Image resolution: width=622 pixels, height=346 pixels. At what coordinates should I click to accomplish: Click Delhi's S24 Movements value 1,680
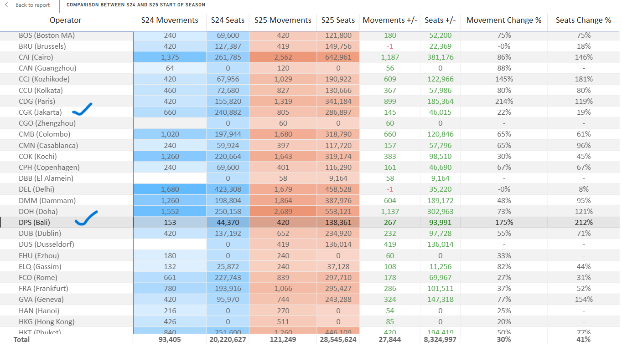coord(170,189)
